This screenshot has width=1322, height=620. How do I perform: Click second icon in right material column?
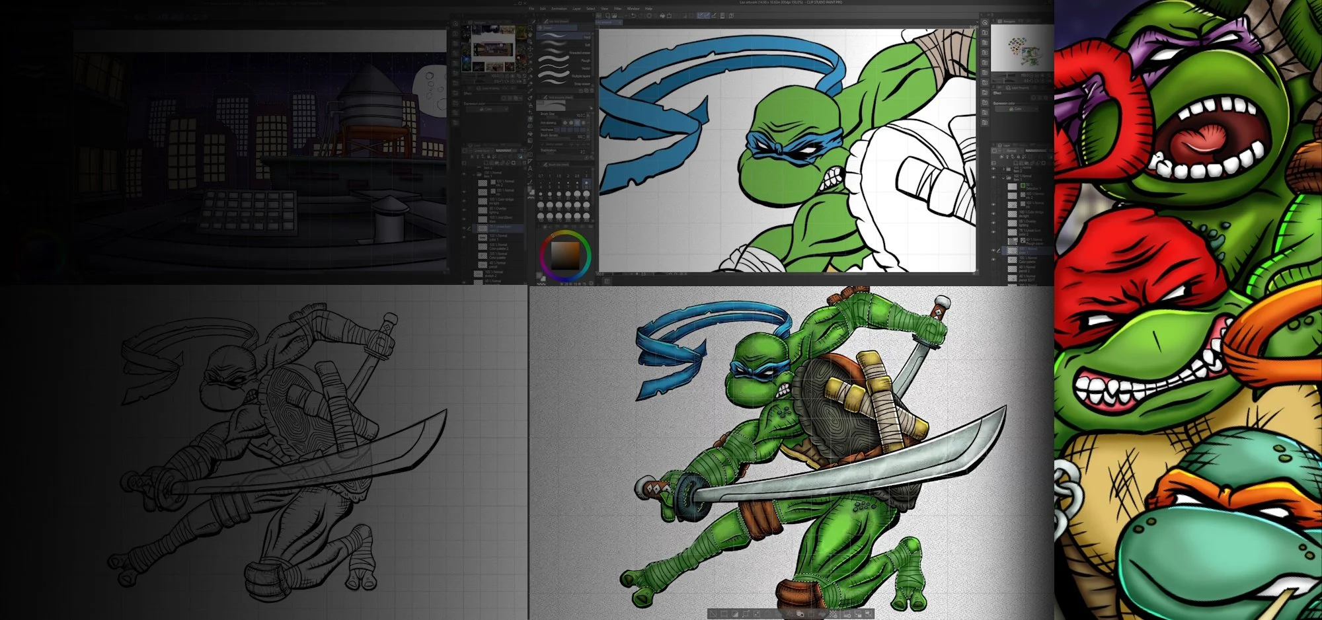coord(985,32)
